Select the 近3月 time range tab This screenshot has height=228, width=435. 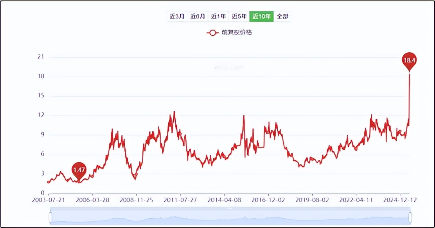[177, 16]
